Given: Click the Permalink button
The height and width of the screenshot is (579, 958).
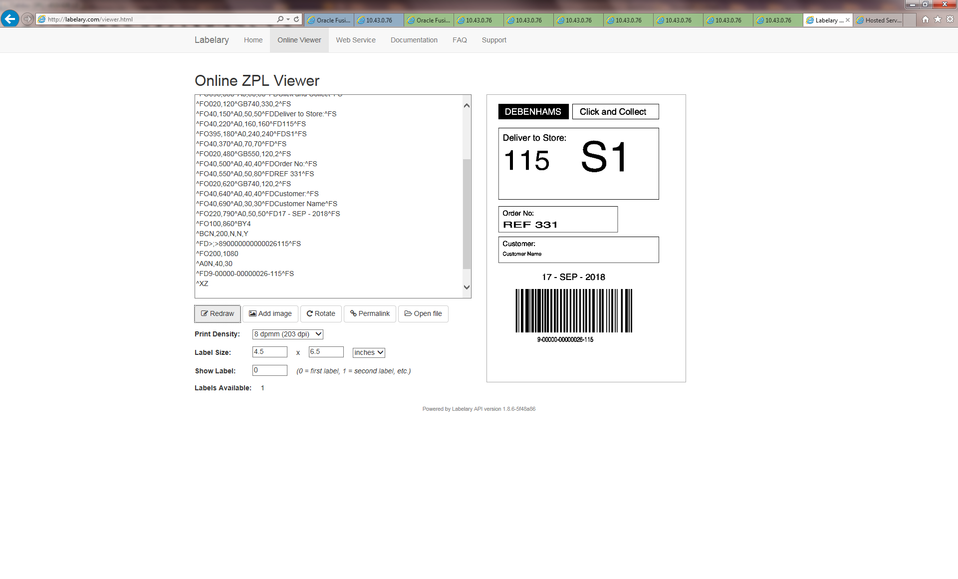Looking at the screenshot, I should [x=370, y=313].
